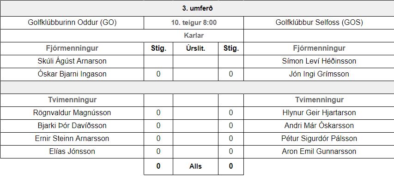
Task: Click the 3. umferð round header
Action: [x=197, y=9]
